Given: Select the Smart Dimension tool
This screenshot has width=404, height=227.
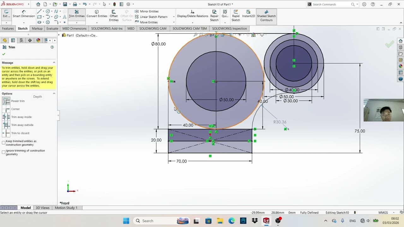Looking at the screenshot, I should (24, 14).
